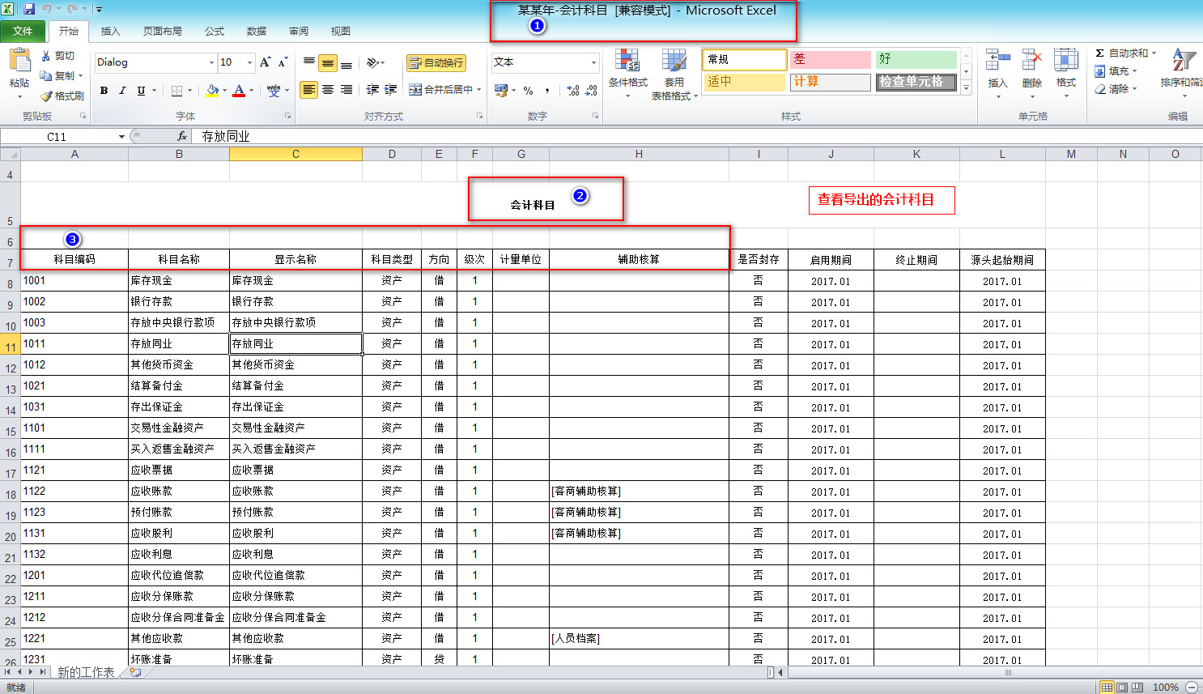This screenshot has width=1203, height=694.
Task: Toggle the wrap text (自动换行) button
Action: (x=436, y=62)
